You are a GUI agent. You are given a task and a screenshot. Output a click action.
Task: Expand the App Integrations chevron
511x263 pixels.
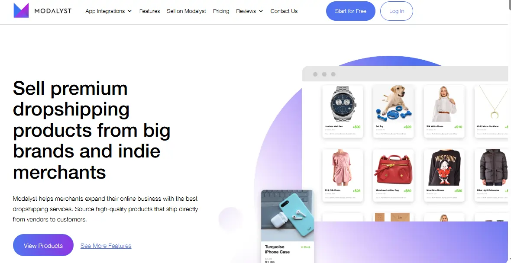tap(130, 11)
